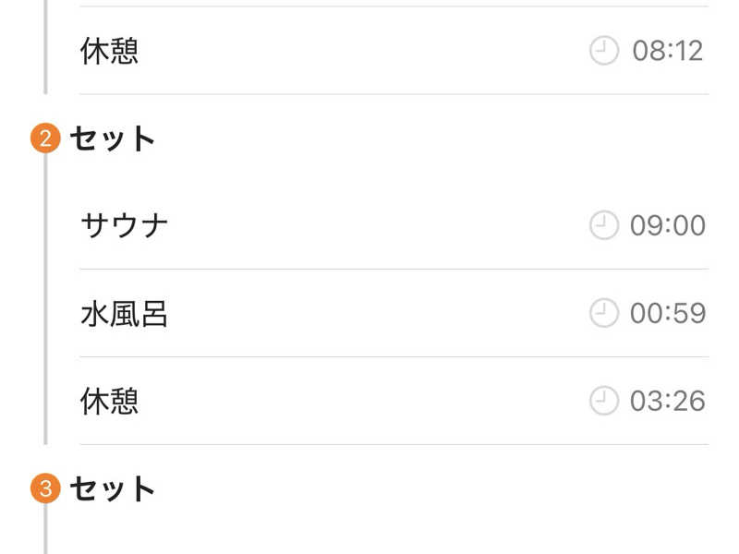The height and width of the screenshot is (554, 739).
Task: Edit the 09:00 sauna time
Action: (x=668, y=225)
